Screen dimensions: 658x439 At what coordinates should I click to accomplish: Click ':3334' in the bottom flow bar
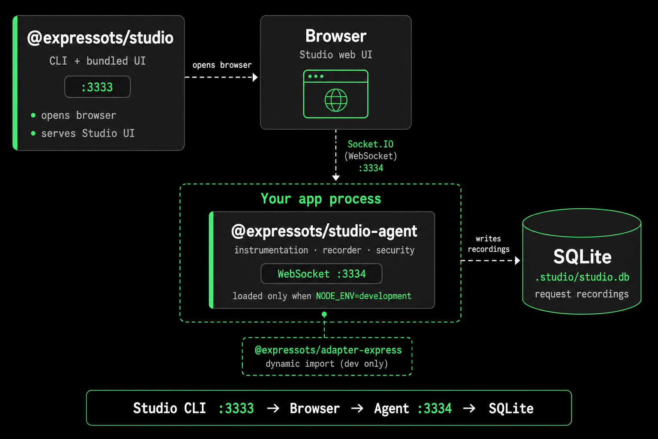tap(434, 408)
